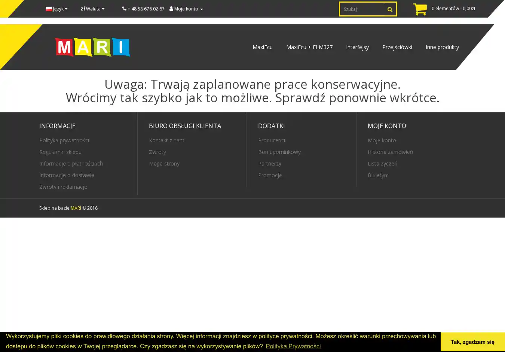Viewport: 505px width, 352px height.
Task: Select MaxiEcu + ELM327 in the navigation
Action: point(309,47)
